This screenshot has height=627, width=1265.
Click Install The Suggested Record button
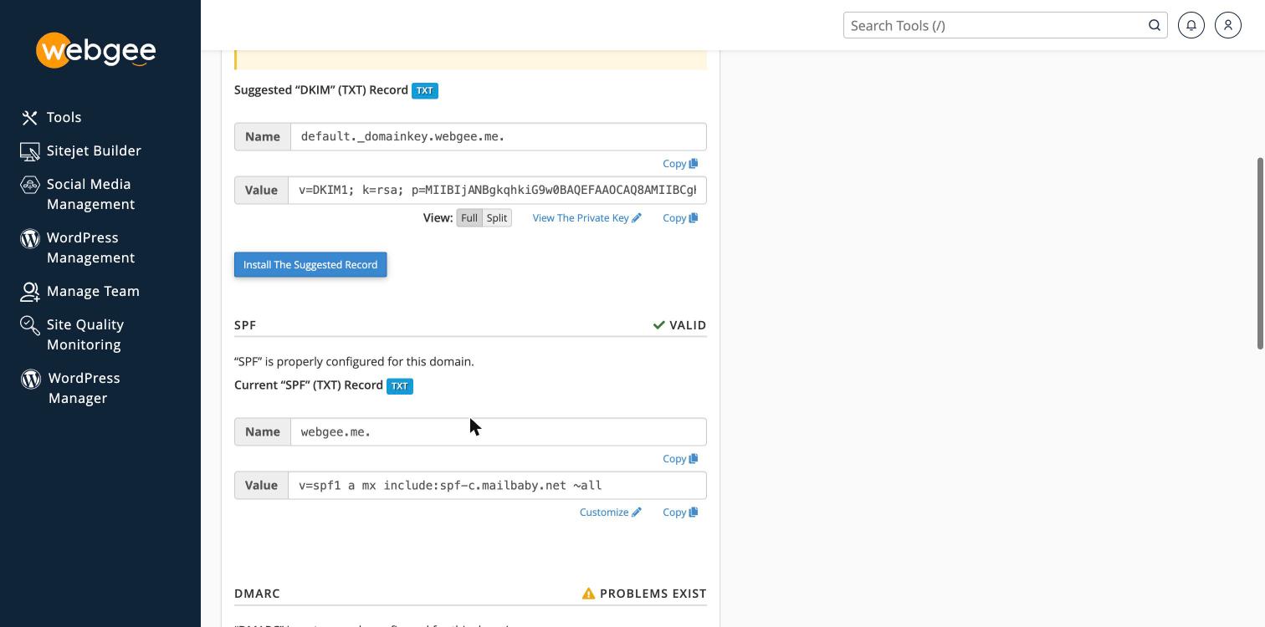pos(310,265)
